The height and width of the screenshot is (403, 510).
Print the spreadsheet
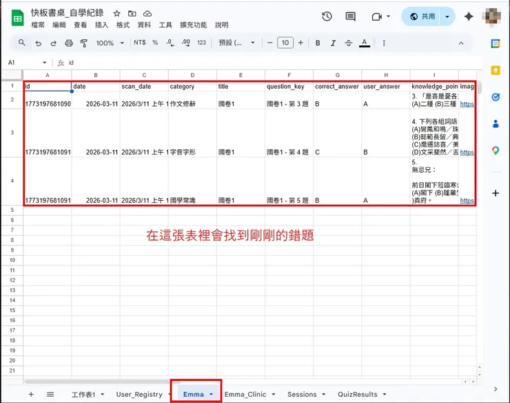click(69, 43)
